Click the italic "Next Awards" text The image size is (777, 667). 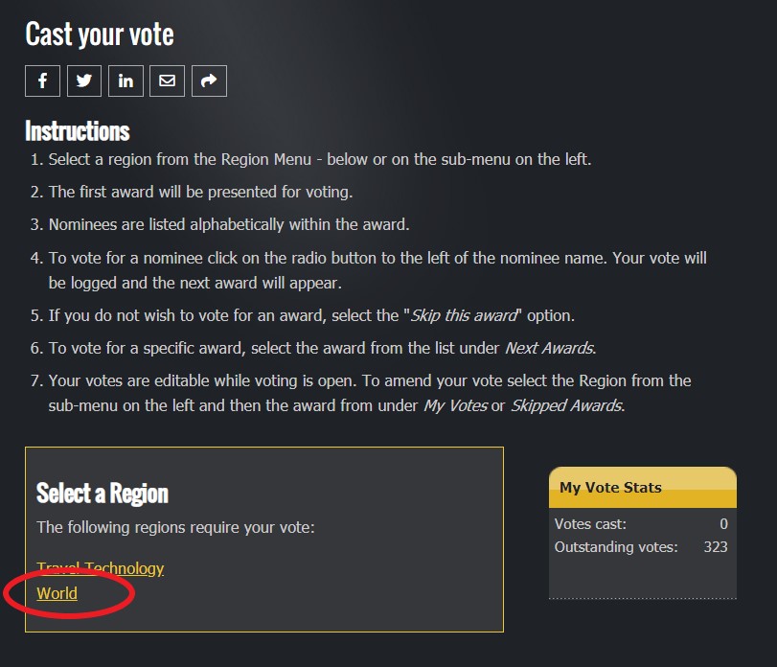click(549, 347)
